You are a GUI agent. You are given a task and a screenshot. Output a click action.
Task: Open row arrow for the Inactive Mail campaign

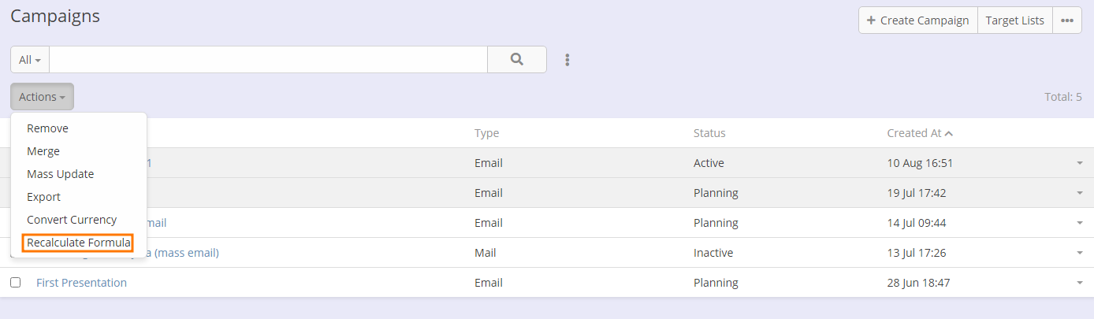click(x=1080, y=253)
